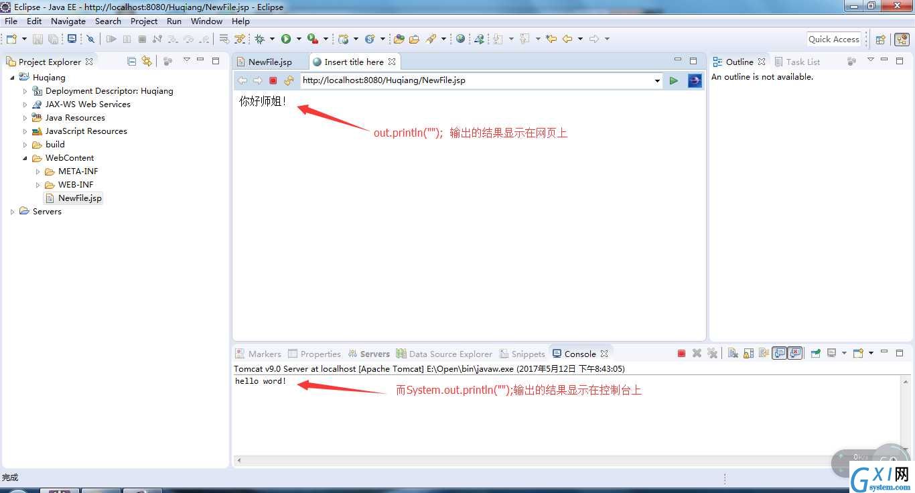Open the Open Console dropdown arrow
915x493 pixels.
click(x=871, y=353)
